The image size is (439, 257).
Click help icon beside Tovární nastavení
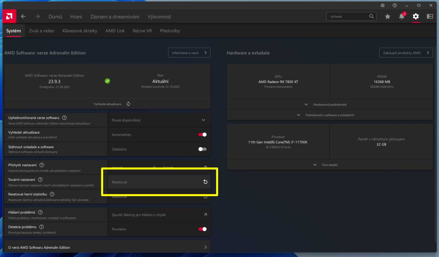pyautogui.click(x=40, y=179)
